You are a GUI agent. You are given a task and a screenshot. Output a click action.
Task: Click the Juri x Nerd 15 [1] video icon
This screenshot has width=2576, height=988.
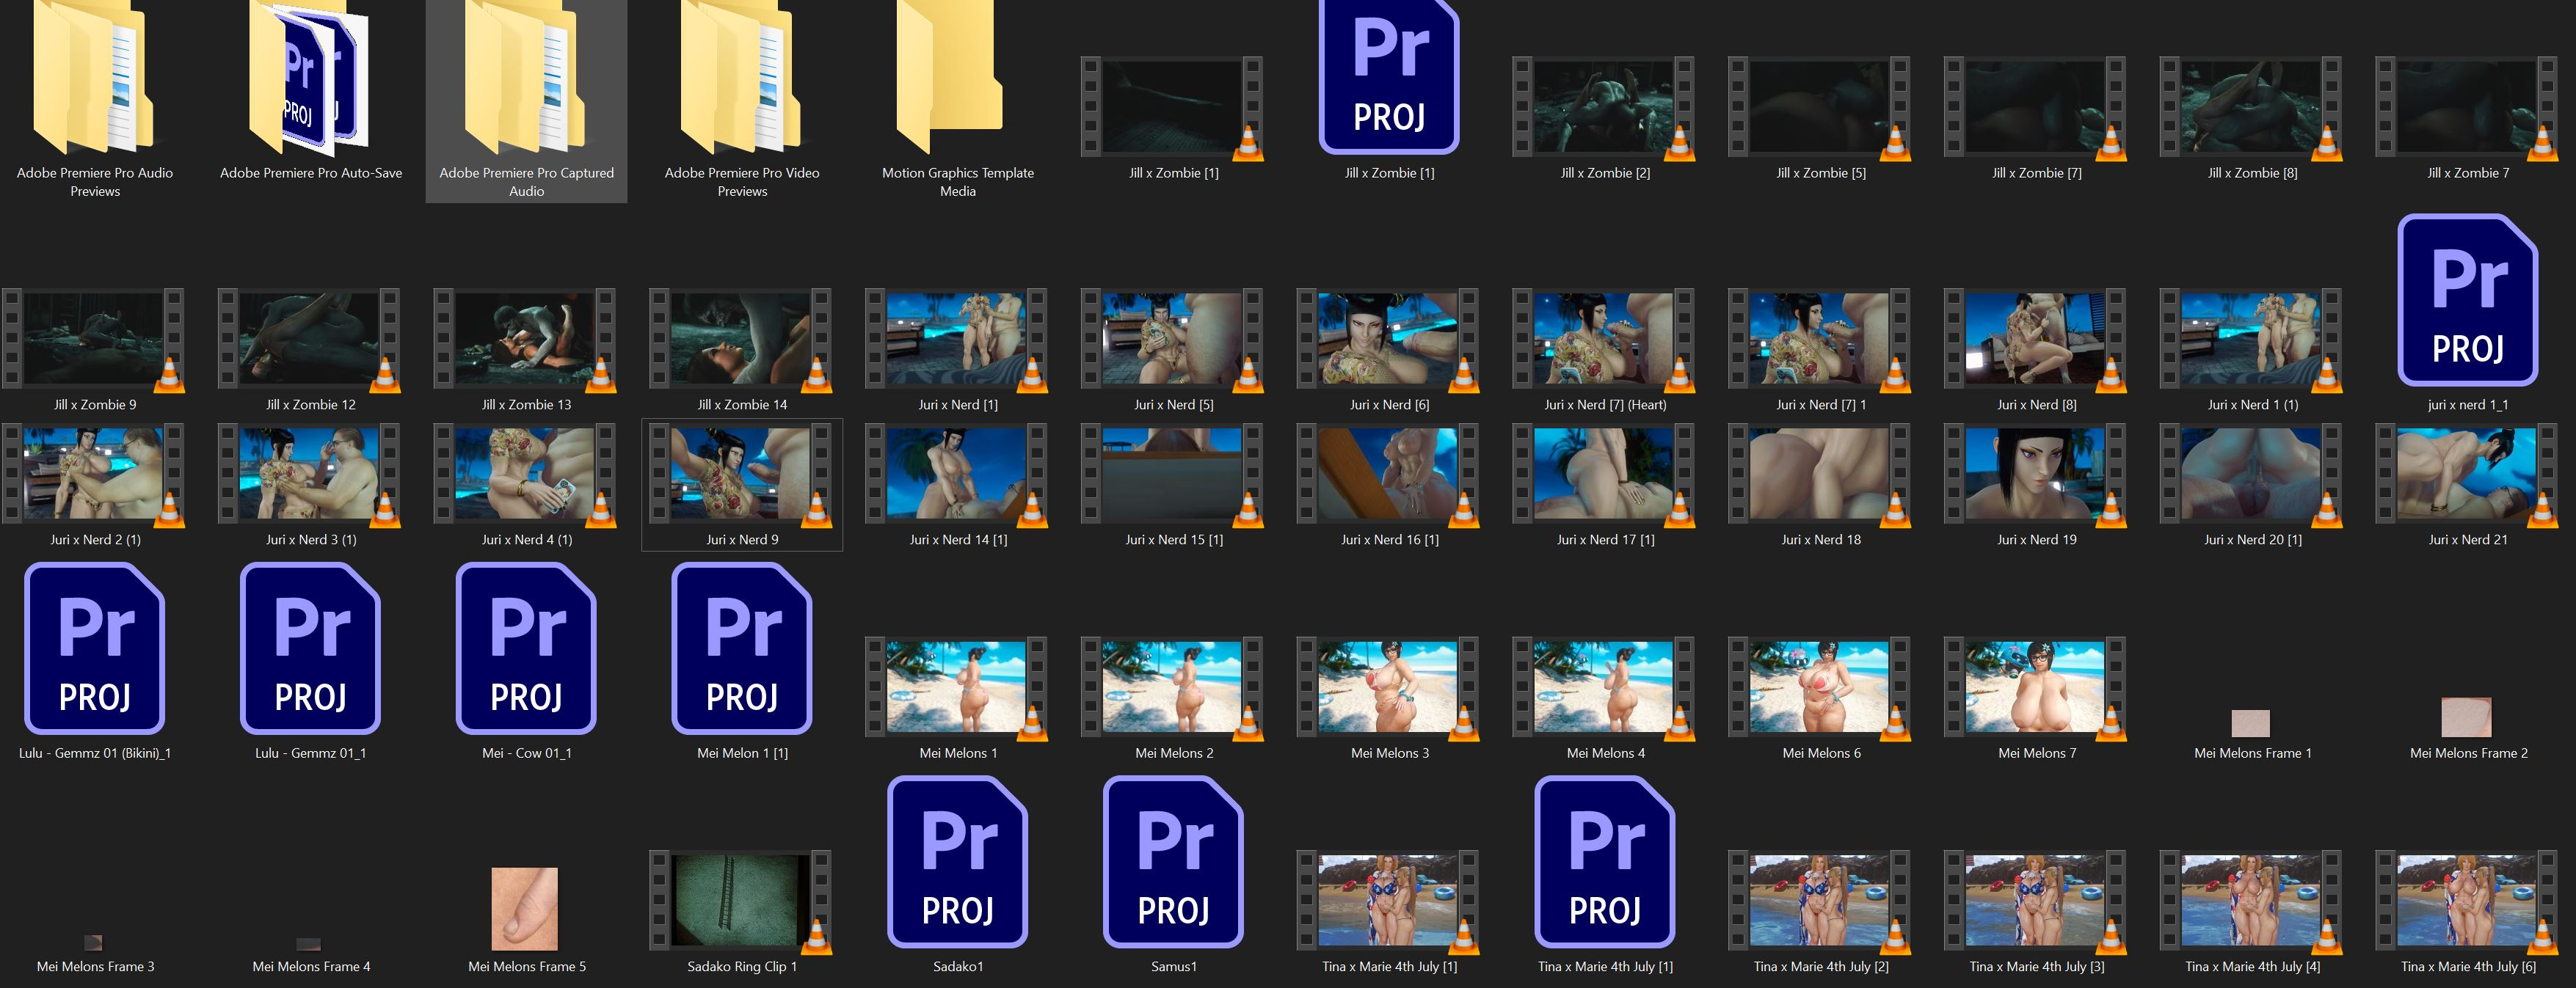1172,474
